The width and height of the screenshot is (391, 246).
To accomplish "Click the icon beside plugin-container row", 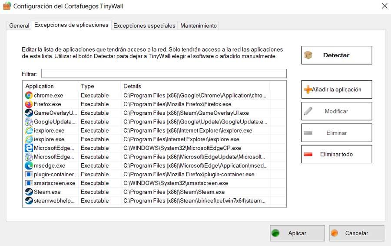I will point(29,174).
